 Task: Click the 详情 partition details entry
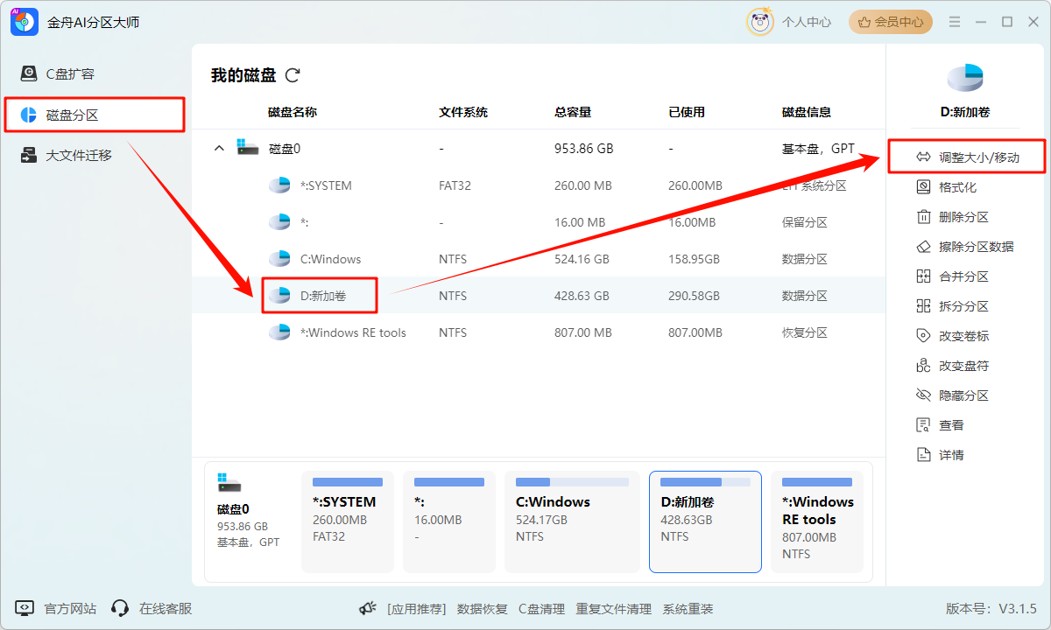(x=949, y=454)
